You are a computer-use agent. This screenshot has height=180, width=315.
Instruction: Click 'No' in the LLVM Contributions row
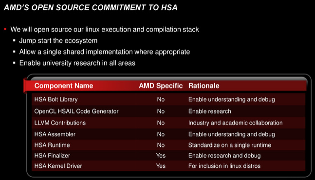pos(161,123)
